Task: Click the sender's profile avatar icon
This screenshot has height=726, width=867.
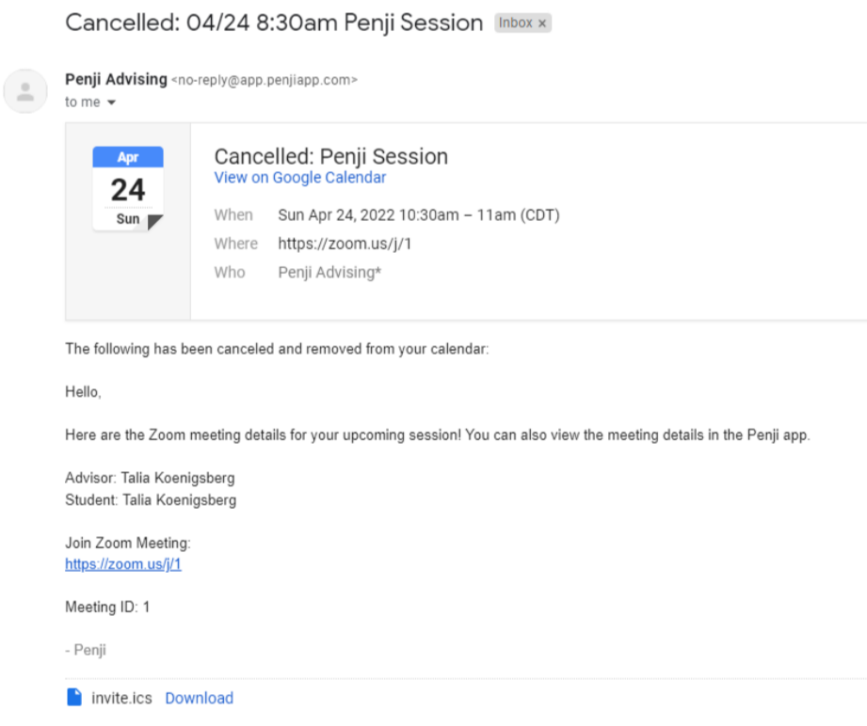Action: [26, 91]
